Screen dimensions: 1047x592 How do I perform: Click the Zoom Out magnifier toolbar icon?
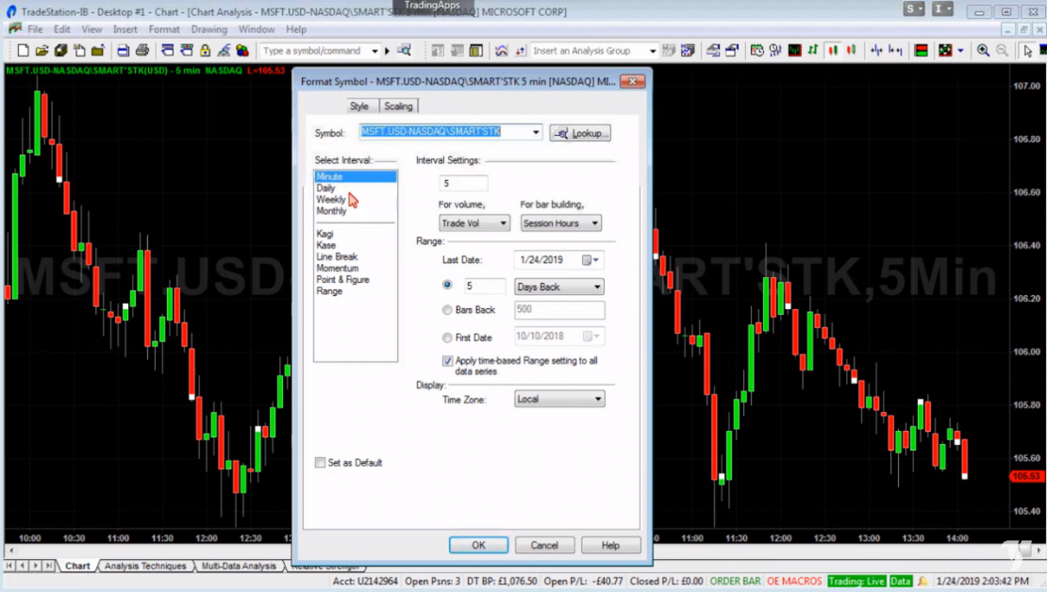coord(1003,51)
